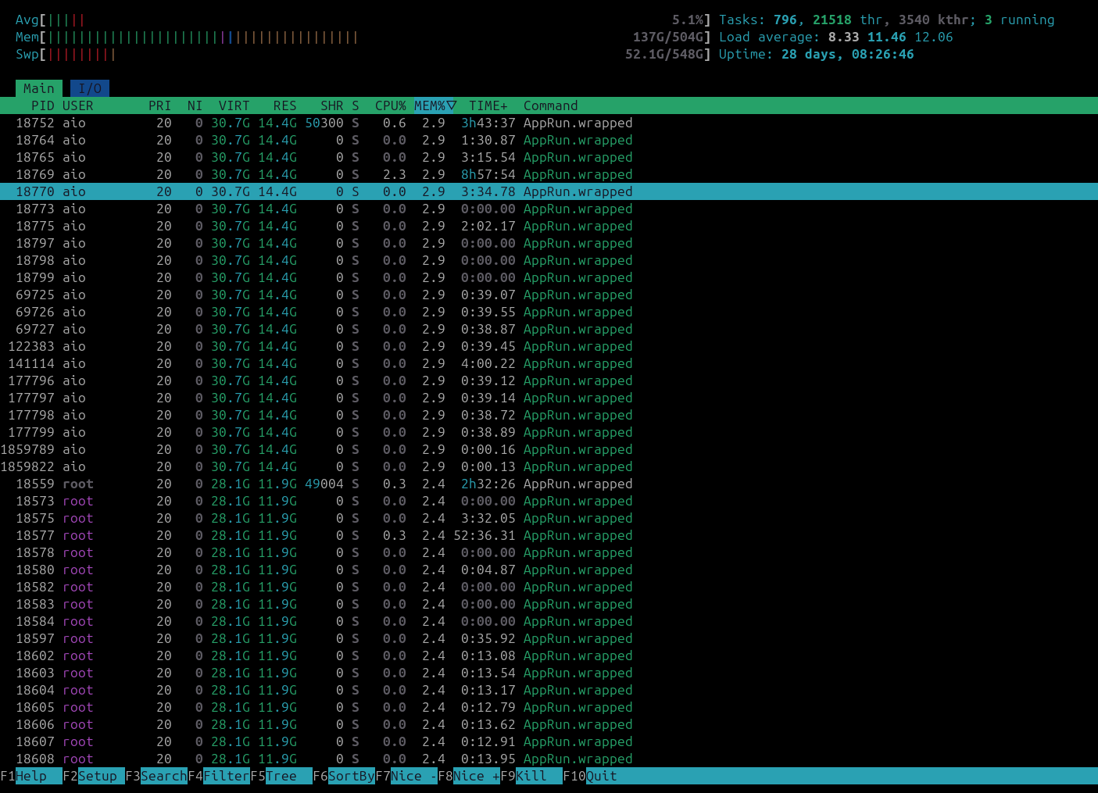1098x793 pixels.
Task: Click SHR value 50300
Action: tap(324, 123)
